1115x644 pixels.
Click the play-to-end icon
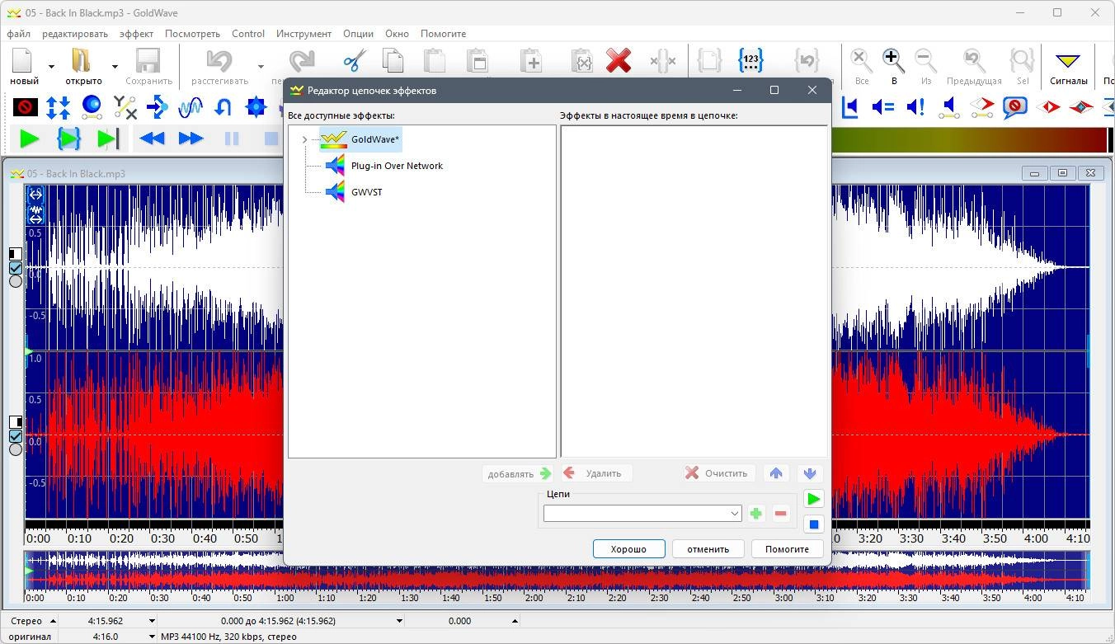109,139
